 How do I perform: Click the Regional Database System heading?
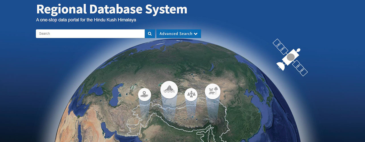click(112, 9)
